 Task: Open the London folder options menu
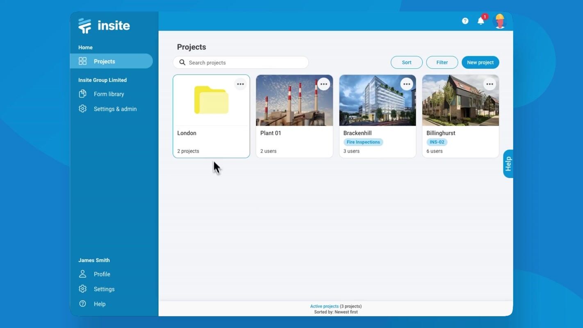pyautogui.click(x=240, y=84)
